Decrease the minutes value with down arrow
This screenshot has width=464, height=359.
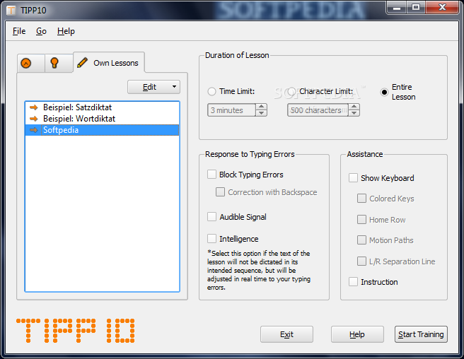coord(261,113)
